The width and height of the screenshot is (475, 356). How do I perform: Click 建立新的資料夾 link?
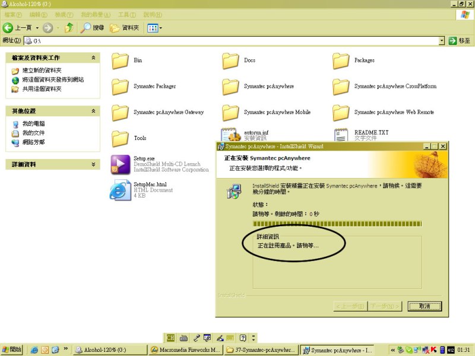42,71
